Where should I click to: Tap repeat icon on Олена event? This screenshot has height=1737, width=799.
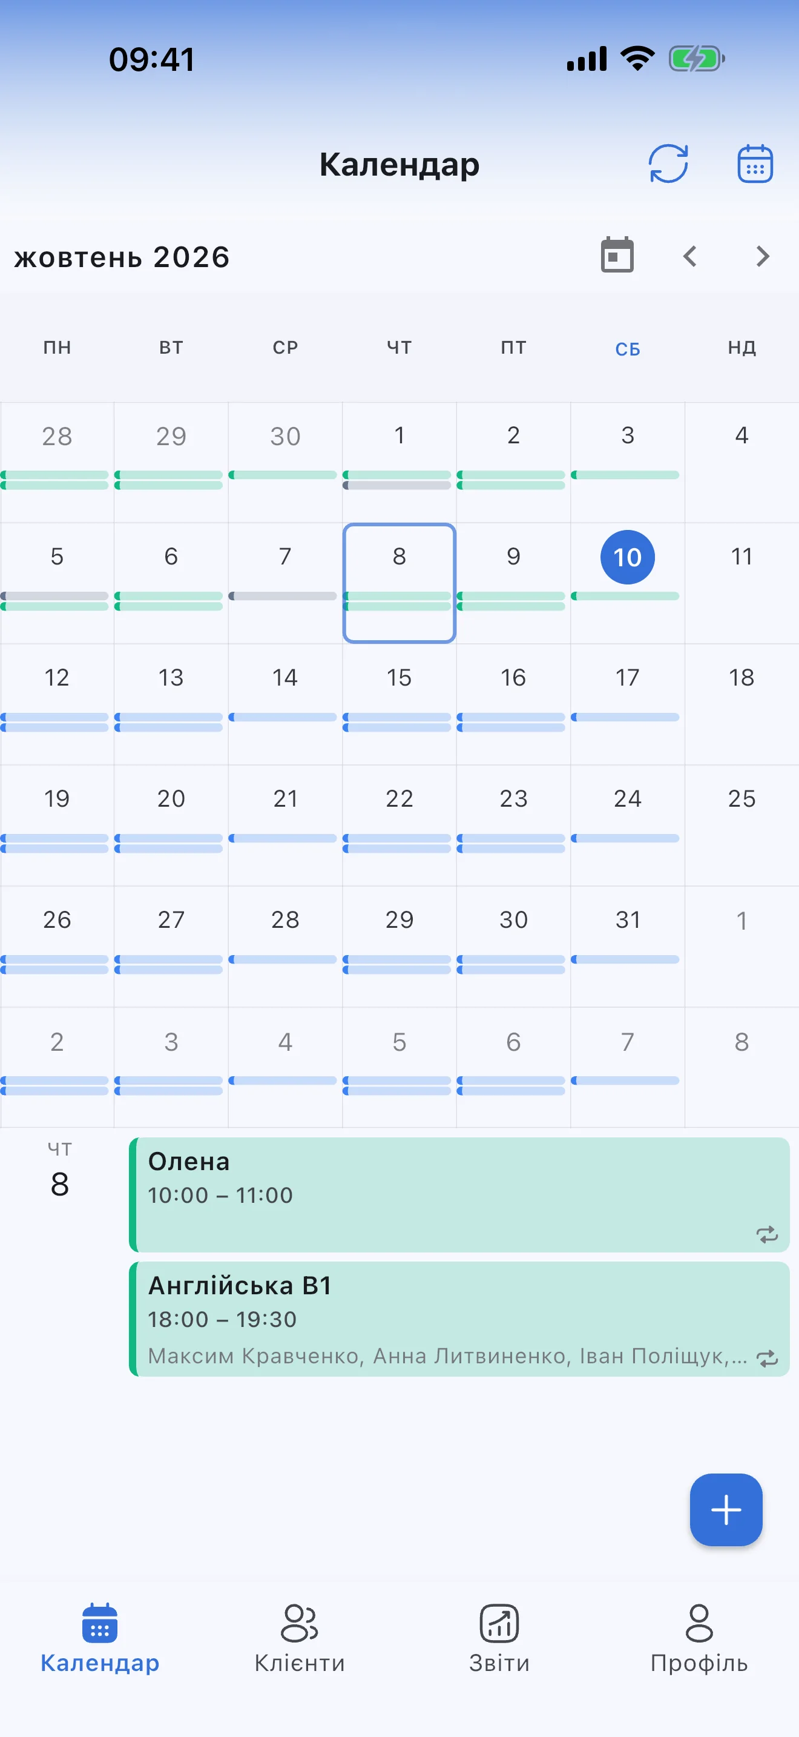click(x=767, y=1234)
